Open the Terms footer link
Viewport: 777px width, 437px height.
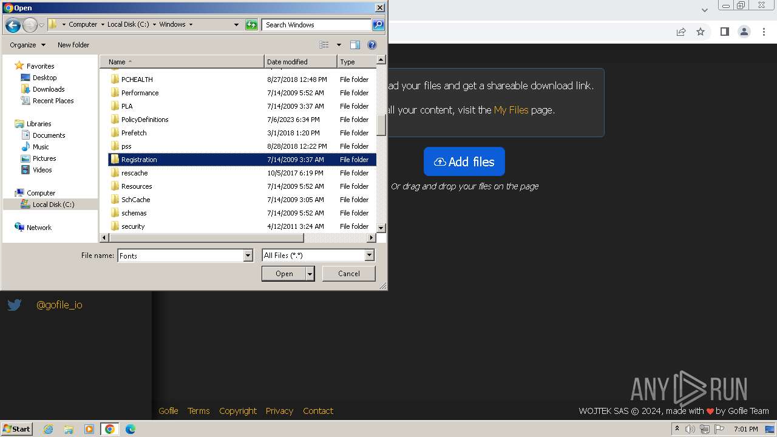pos(198,411)
